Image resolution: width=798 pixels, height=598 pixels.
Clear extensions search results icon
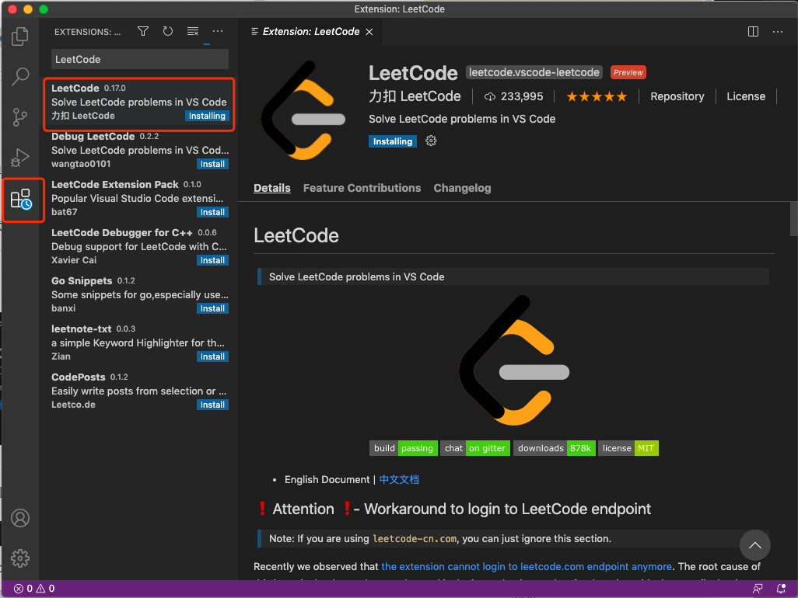tap(192, 32)
